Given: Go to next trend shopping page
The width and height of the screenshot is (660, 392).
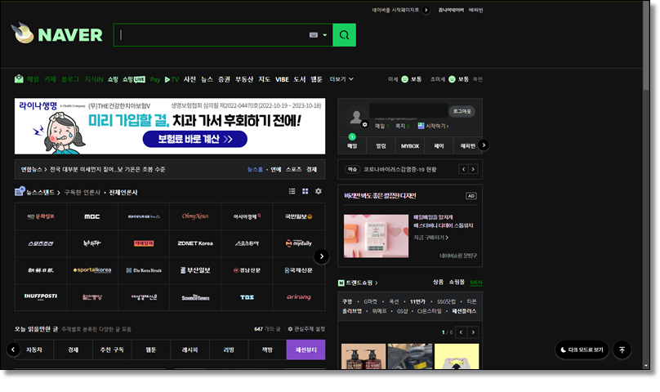Looking at the screenshot, I should (473, 332).
